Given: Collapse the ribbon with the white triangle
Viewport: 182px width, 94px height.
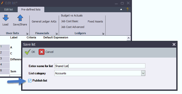Looking at the screenshot, I should [121, 9].
